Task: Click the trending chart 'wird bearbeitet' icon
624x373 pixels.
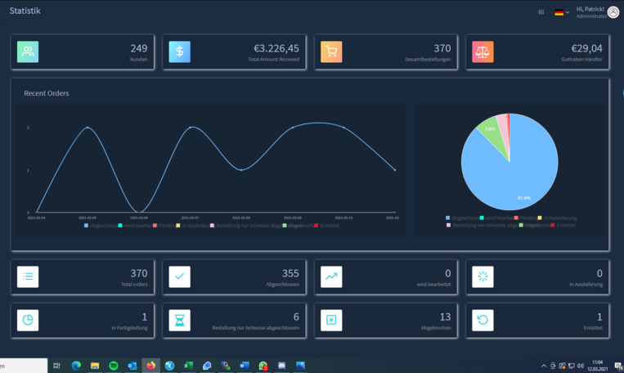Action: 331,276
